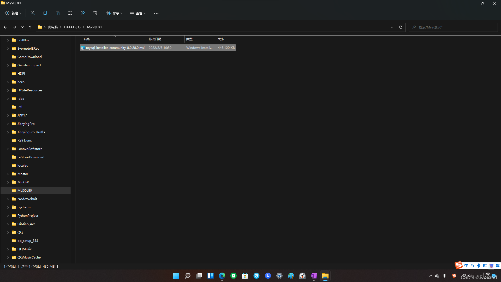Click the Share icon in toolbar
Image resolution: width=501 pixels, height=282 pixels.
click(x=83, y=13)
